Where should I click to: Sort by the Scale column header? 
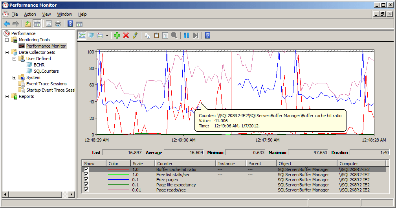pos(143,164)
